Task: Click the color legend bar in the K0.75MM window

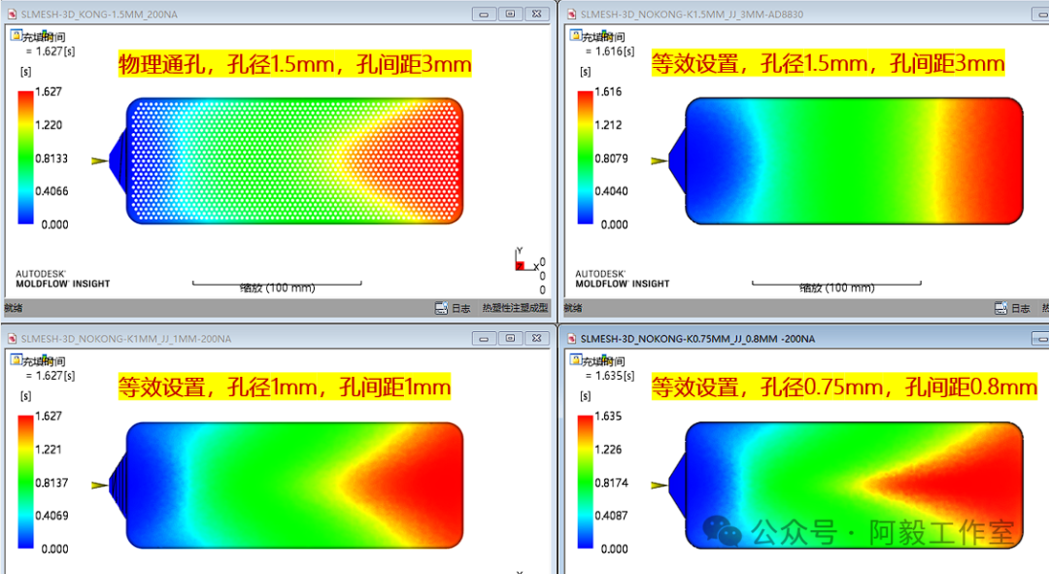Action: coord(586,482)
